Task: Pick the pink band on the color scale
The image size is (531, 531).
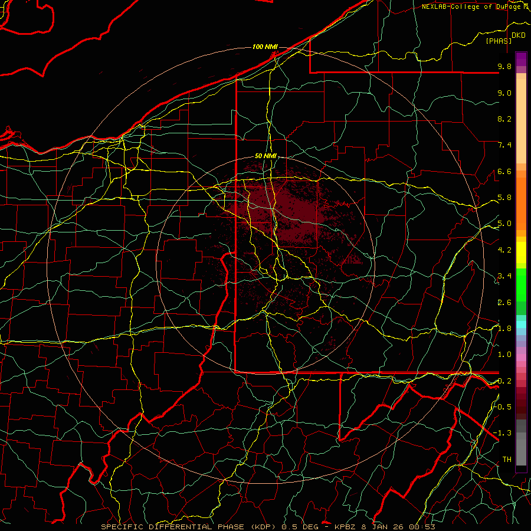Action: click(x=521, y=358)
